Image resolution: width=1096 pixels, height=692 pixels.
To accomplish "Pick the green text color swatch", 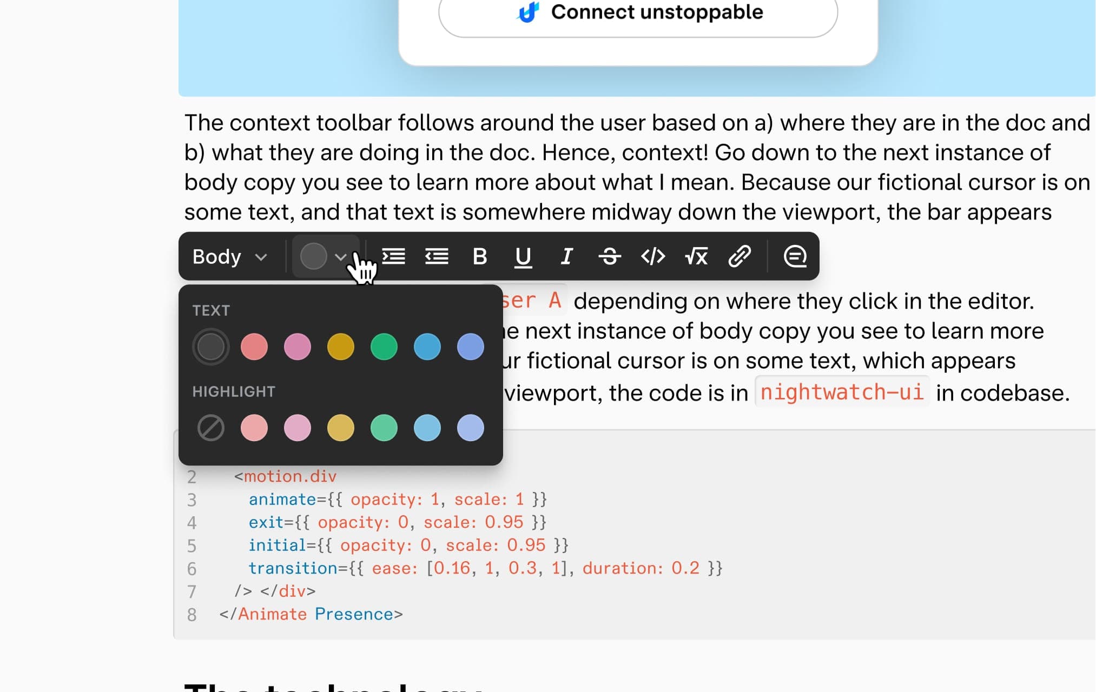I will coord(384,347).
